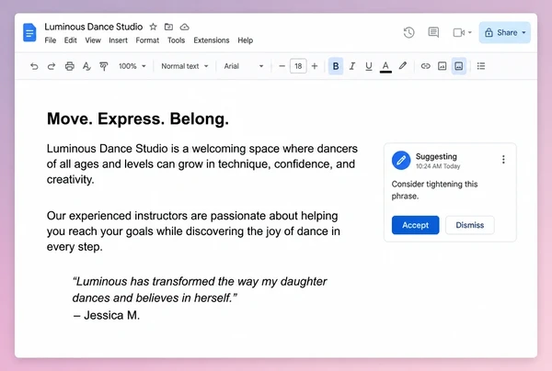Click the document title Luminous Dance Studio
The image size is (552, 371).
pyautogui.click(x=94, y=27)
